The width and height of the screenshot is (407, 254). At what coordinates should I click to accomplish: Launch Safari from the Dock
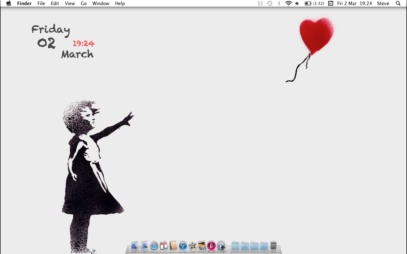[x=154, y=246]
